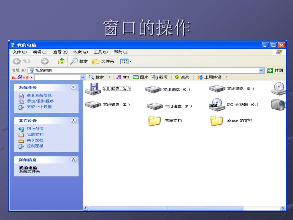Toggle 高亮 highlight lightbulb
Screen dimensions: 293x220
(x=177, y=77)
